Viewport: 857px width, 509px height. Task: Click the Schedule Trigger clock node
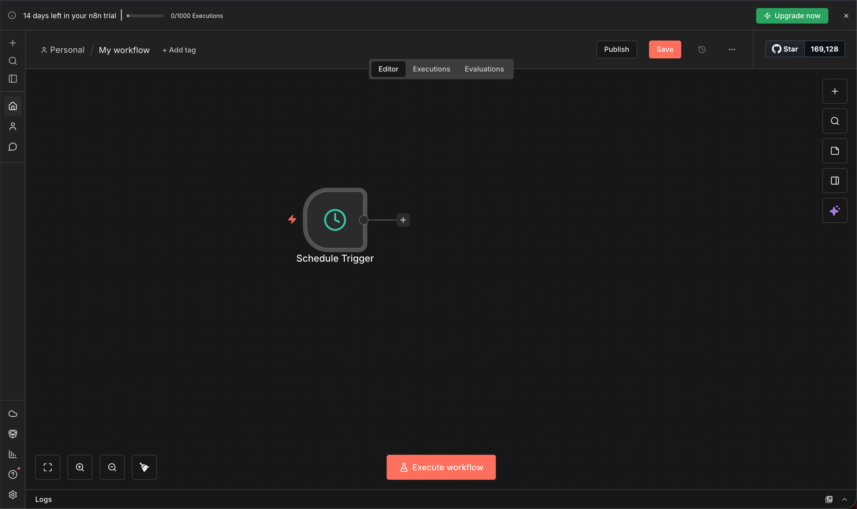(x=335, y=220)
